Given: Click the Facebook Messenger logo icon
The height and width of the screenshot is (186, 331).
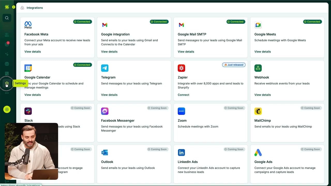Looking at the screenshot, I should pos(105,111).
